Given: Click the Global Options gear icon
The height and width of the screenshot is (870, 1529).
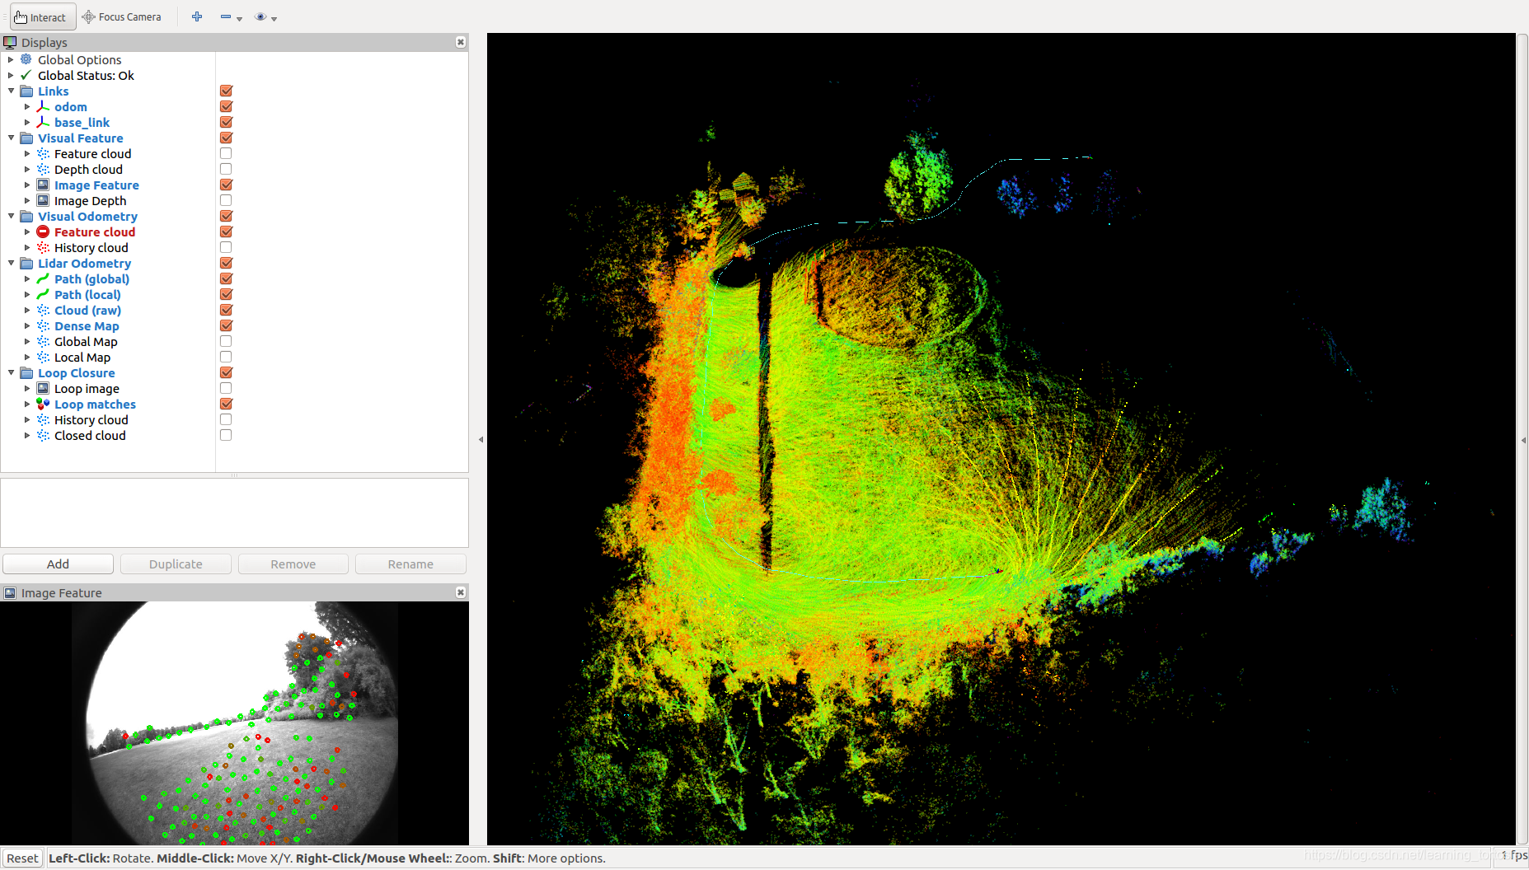Looking at the screenshot, I should (26, 59).
